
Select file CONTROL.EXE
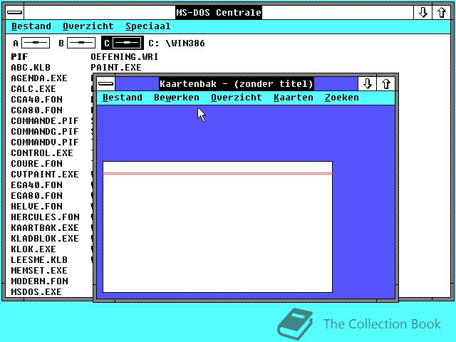tap(42, 153)
